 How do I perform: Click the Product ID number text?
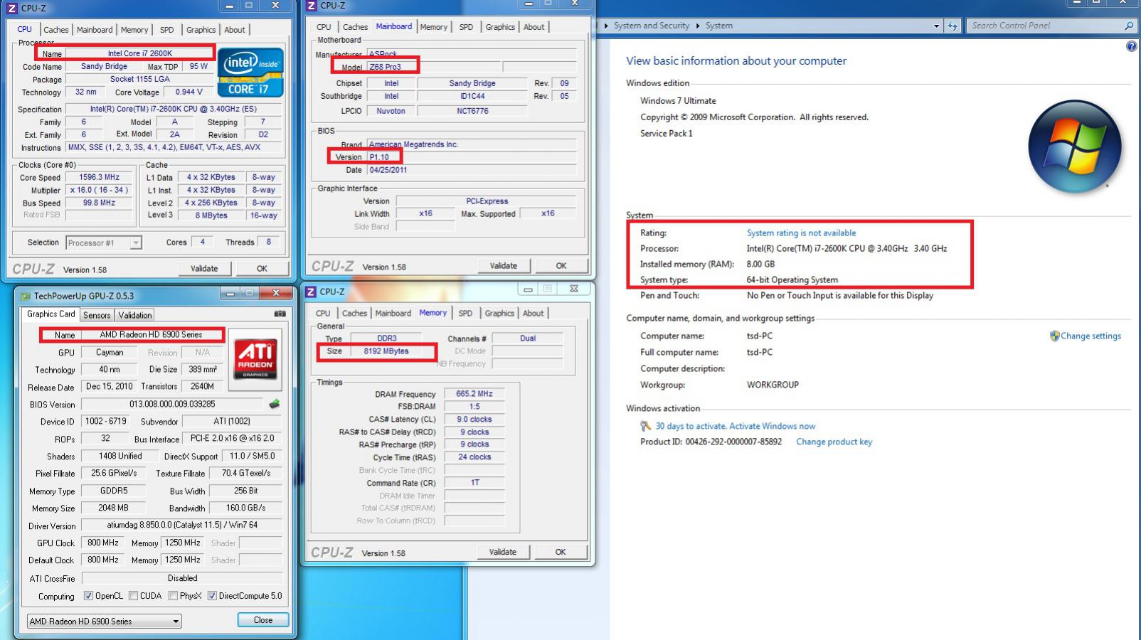(733, 442)
